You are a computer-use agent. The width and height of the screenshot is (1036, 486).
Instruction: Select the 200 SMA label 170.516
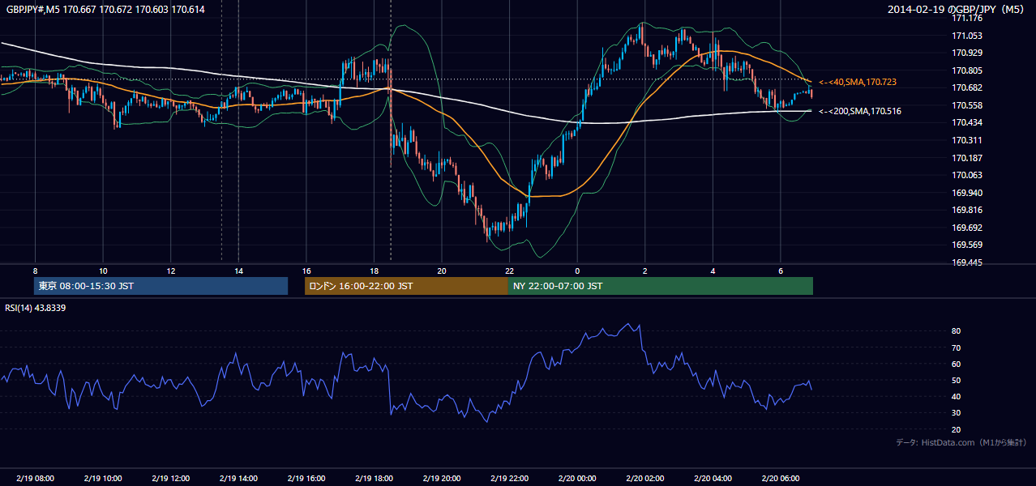point(859,111)
